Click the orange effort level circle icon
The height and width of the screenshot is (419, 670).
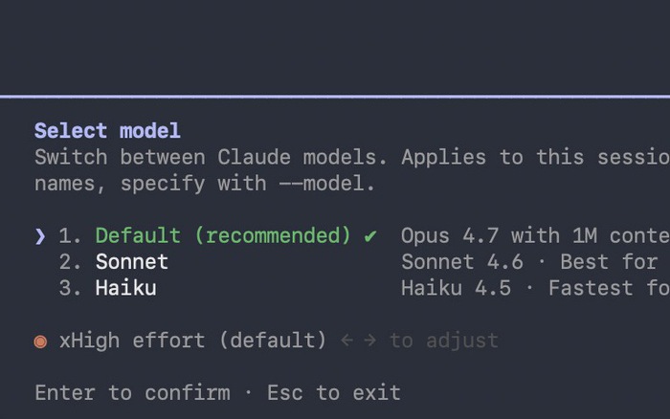[x=40, y=341]
